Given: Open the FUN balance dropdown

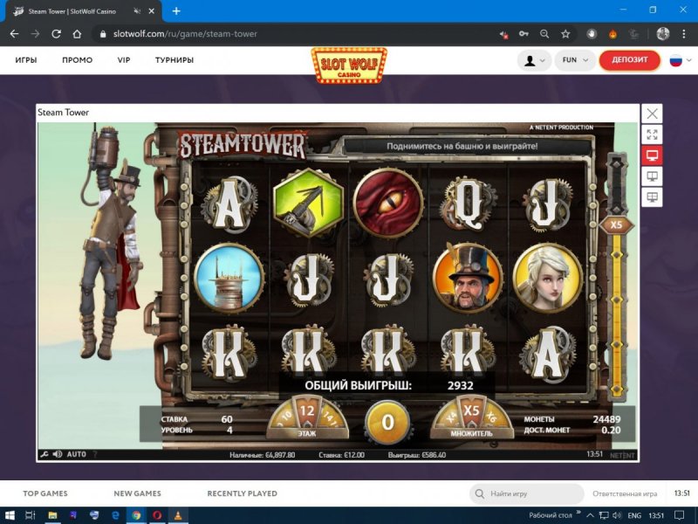Looking at the screenshot, I should [575, 60].
